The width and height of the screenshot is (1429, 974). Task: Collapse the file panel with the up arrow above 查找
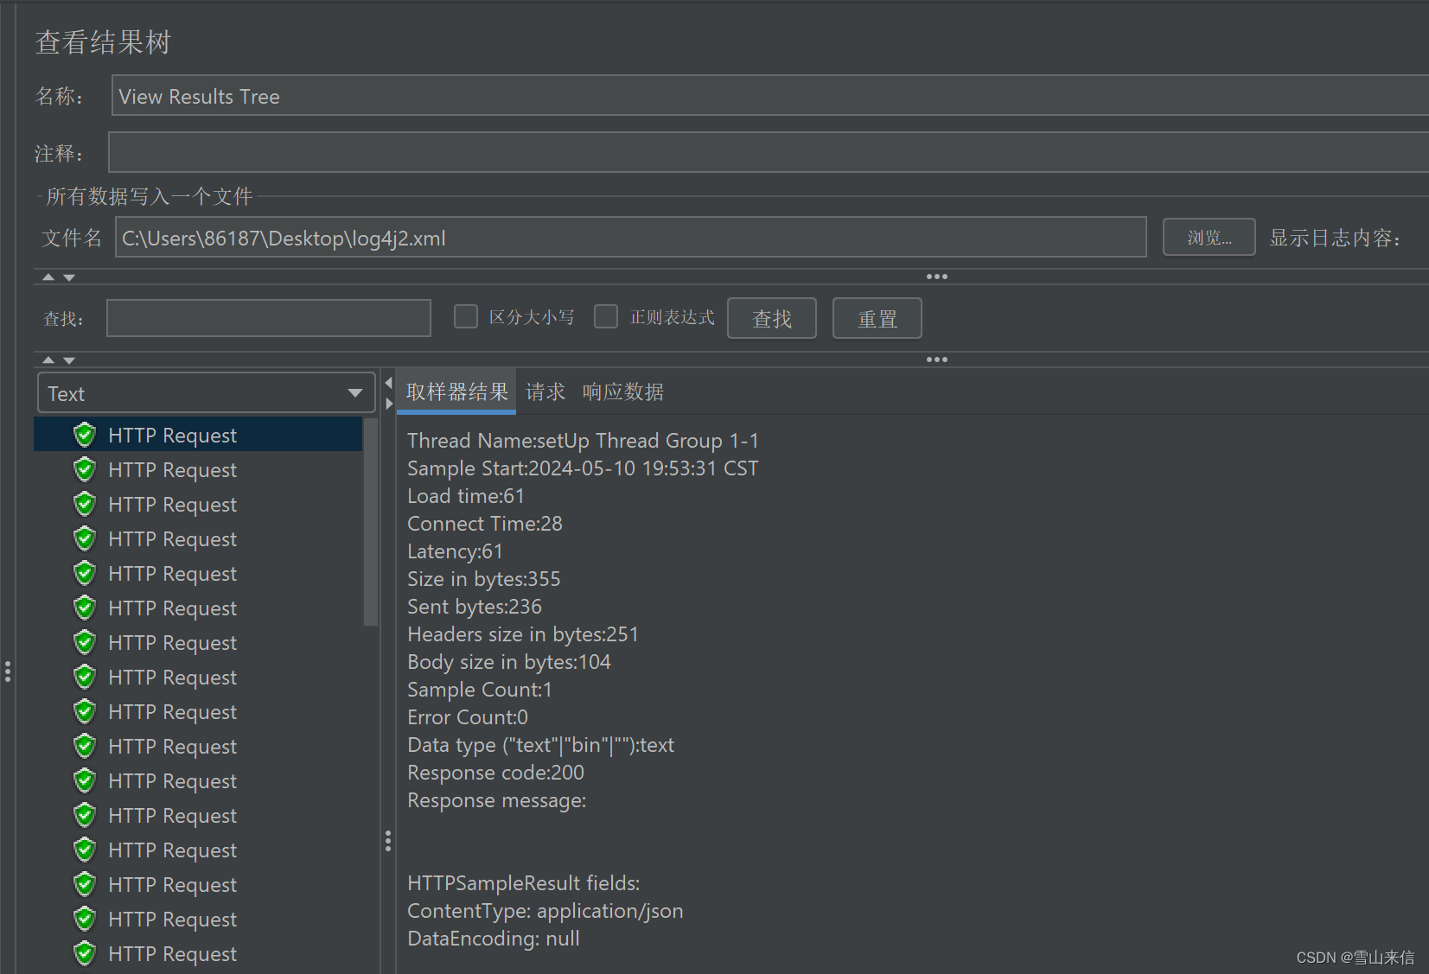click(x=49, y=277)
